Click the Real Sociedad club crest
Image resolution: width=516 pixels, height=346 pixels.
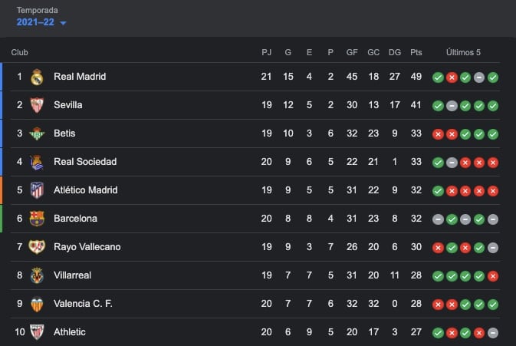[36, 162]
